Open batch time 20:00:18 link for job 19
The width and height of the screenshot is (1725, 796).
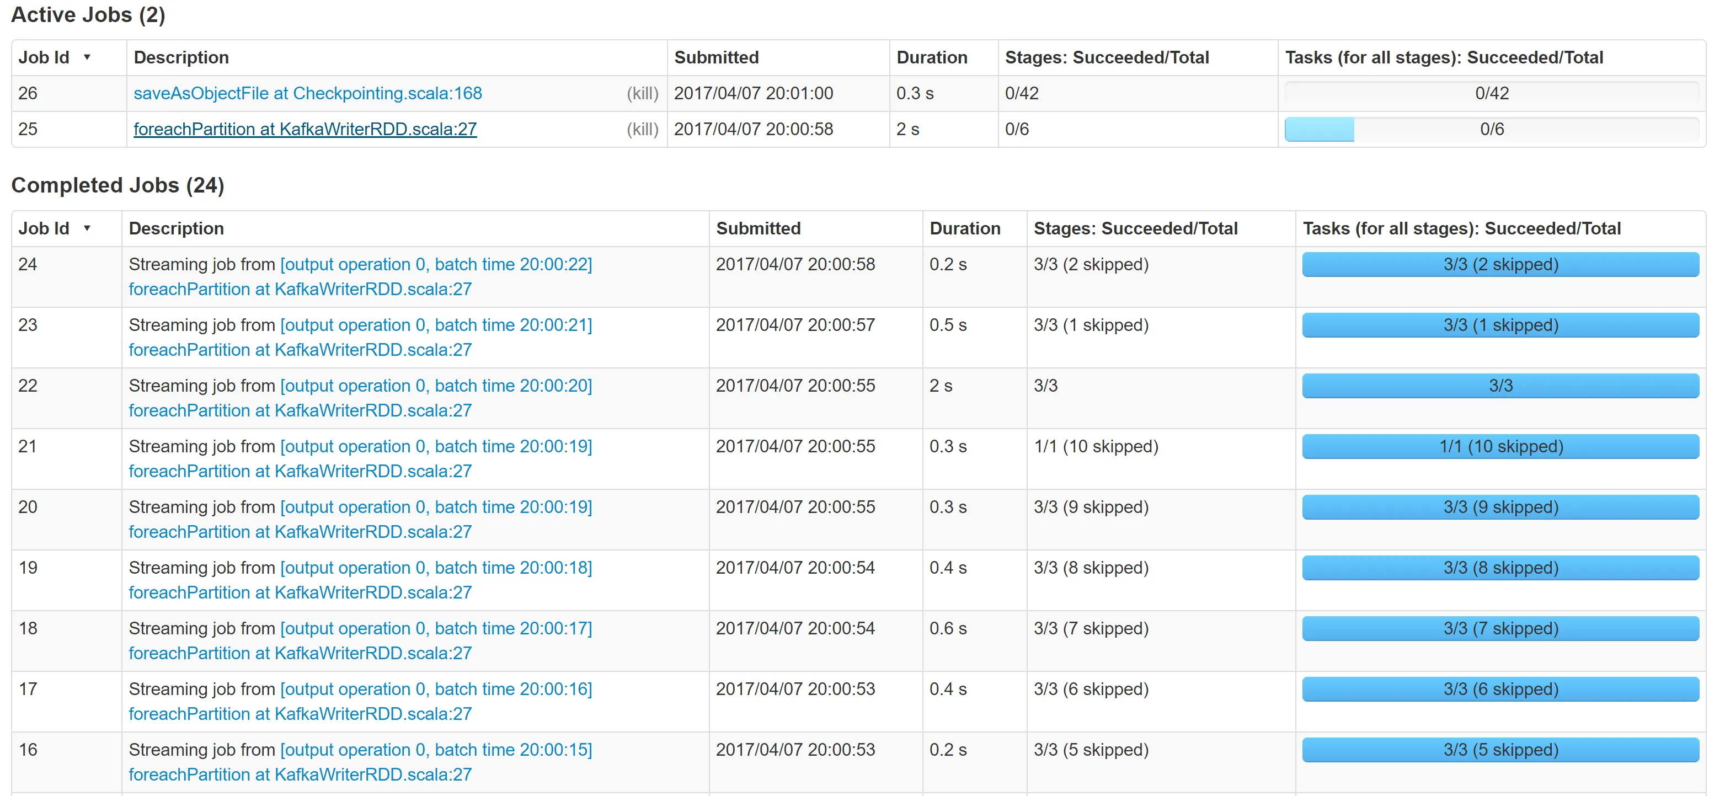click(x=436, y=568)
